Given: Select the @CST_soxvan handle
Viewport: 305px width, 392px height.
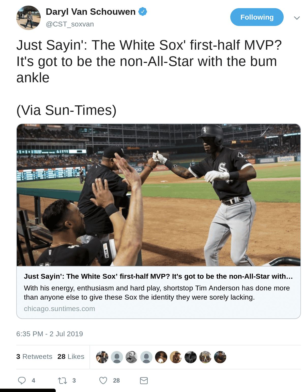Looking at the screenshot, I should point(69,24).
